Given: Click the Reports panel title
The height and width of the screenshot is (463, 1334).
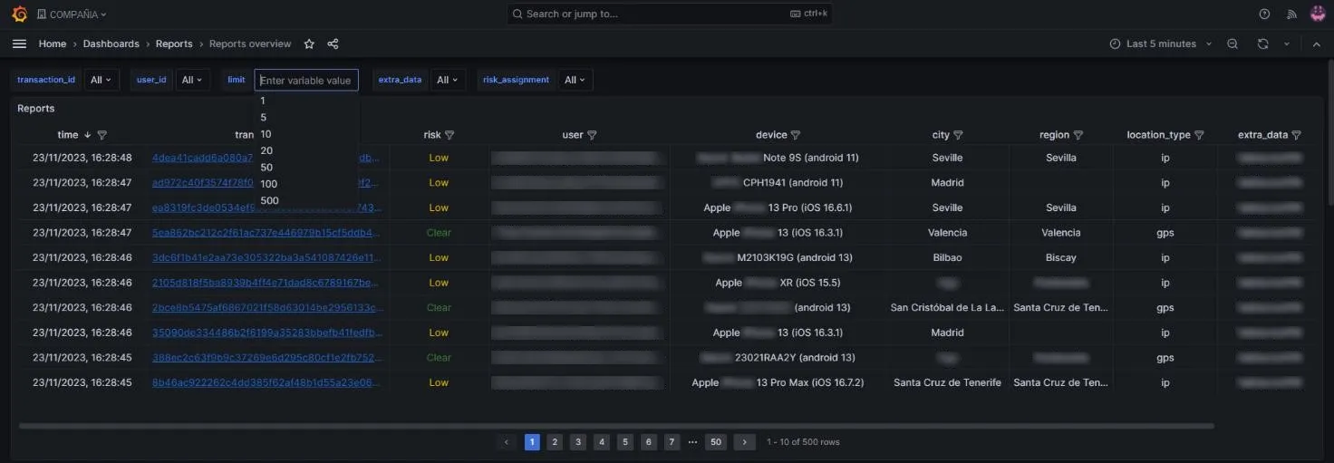Looking at the screenshot, I should coord(36,109).
